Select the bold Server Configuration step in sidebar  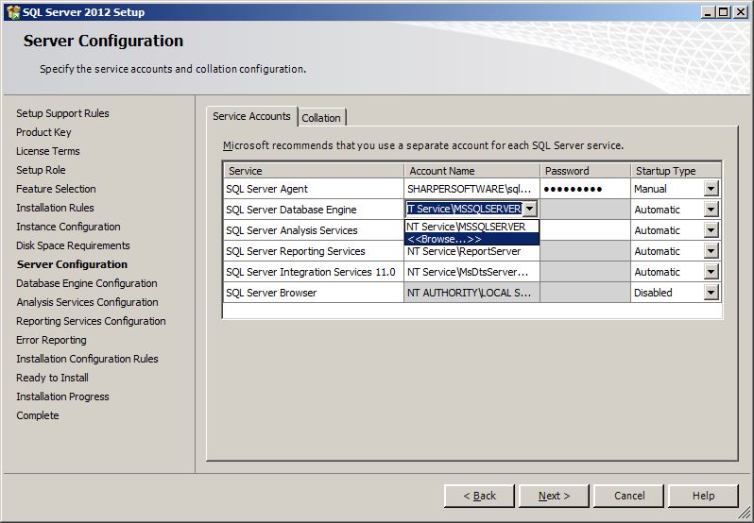pyautogui.click(x=72, y=264)
